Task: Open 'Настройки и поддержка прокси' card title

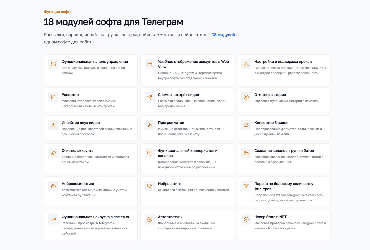Action: [283, 62]
